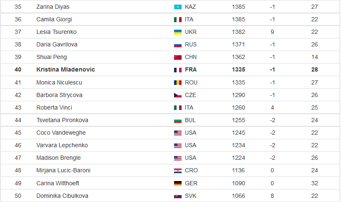Image resolution: width=341 pixels, height=202 pixels.
Task: Select Madison Brengle's name in row 47
Action: 59,158
